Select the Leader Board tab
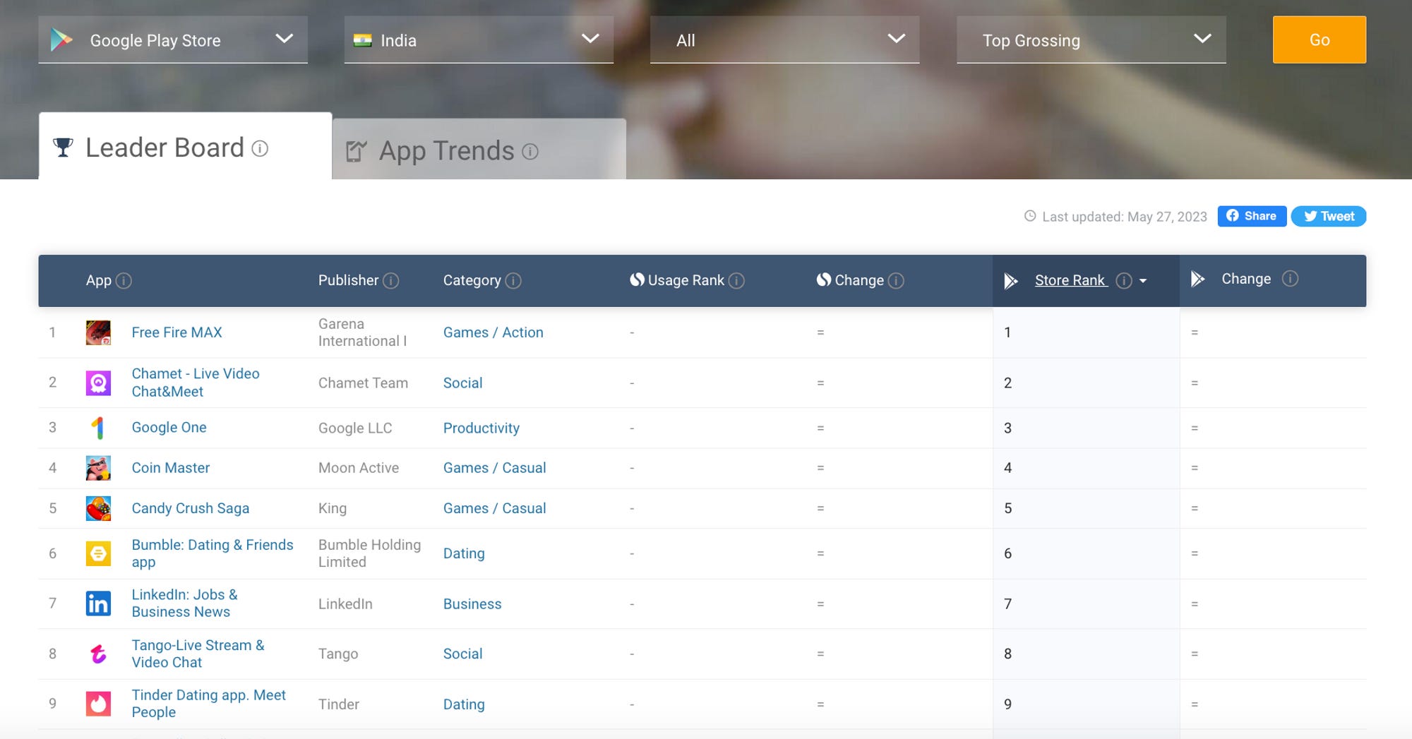 185,147
